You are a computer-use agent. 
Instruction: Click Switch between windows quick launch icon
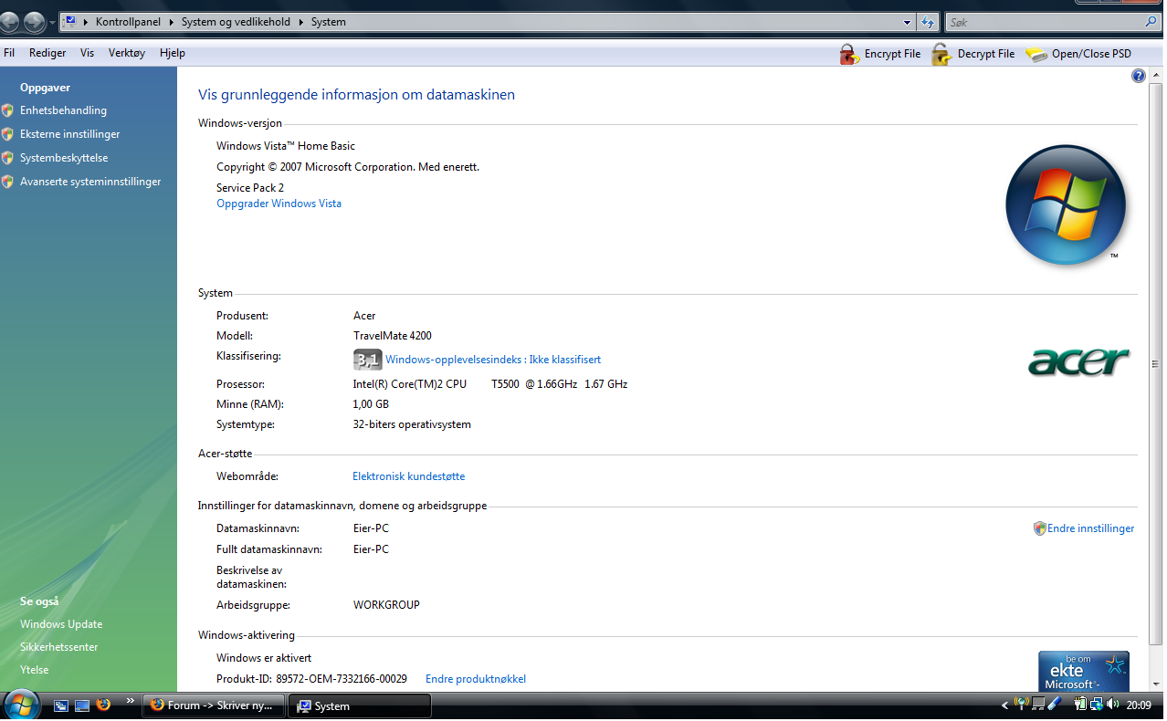tap(61, 705)
